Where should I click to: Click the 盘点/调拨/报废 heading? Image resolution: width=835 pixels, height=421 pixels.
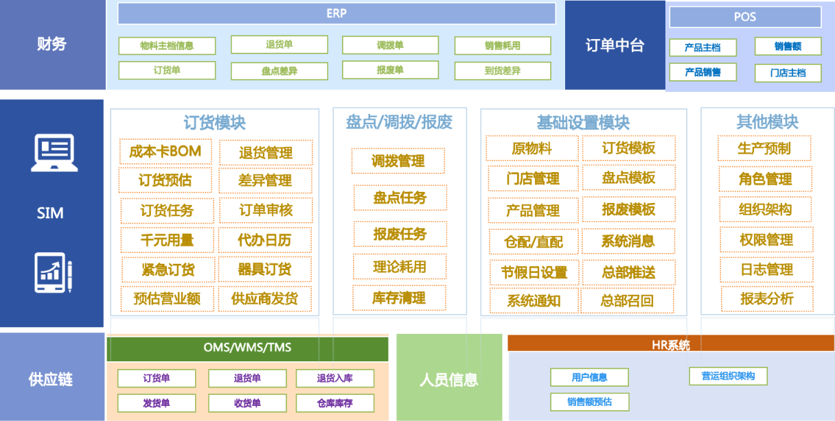[x=399, y=122]
